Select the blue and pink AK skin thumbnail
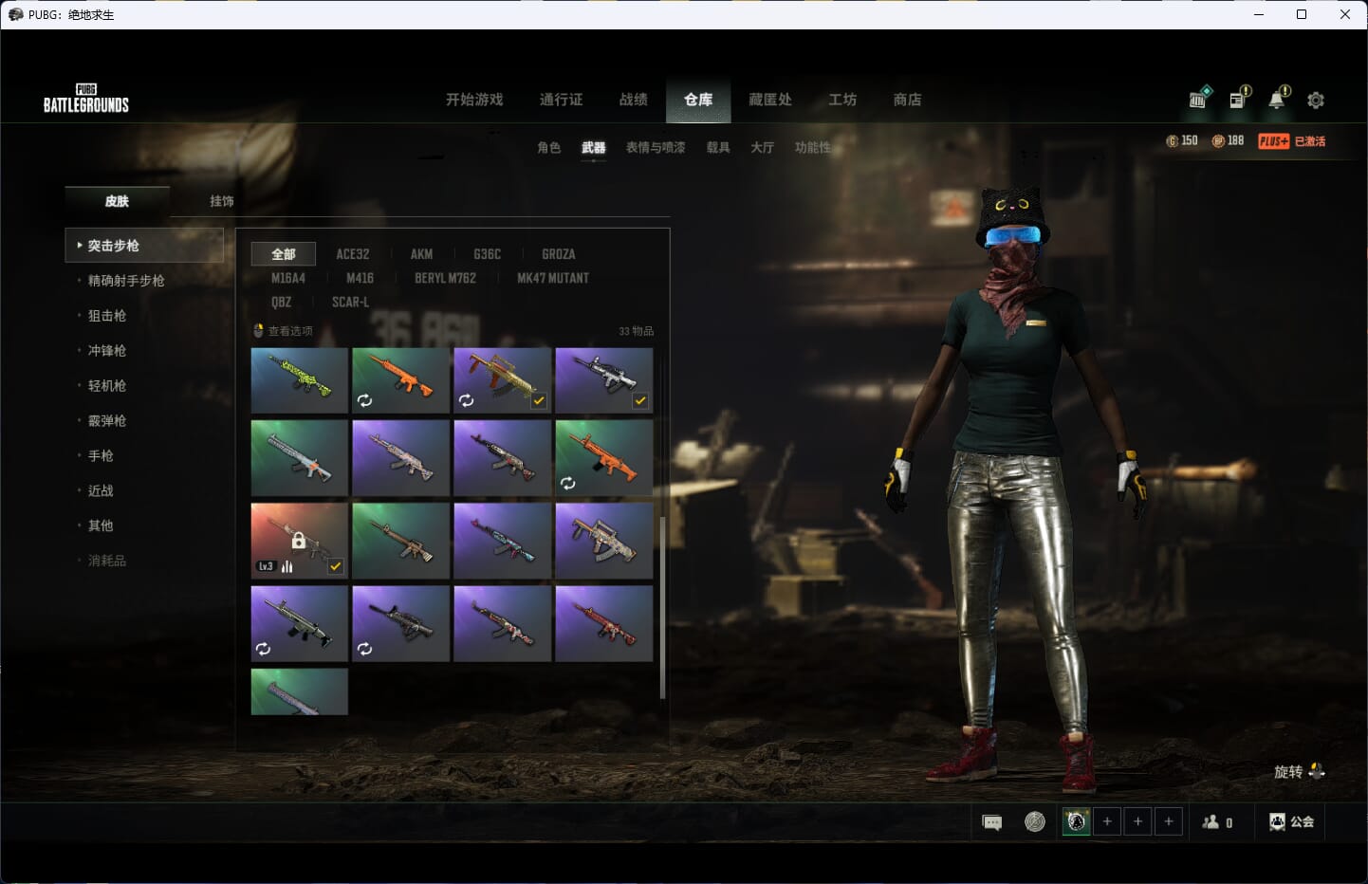Viewport: 1368px width, 884px height. click(503, 541)
